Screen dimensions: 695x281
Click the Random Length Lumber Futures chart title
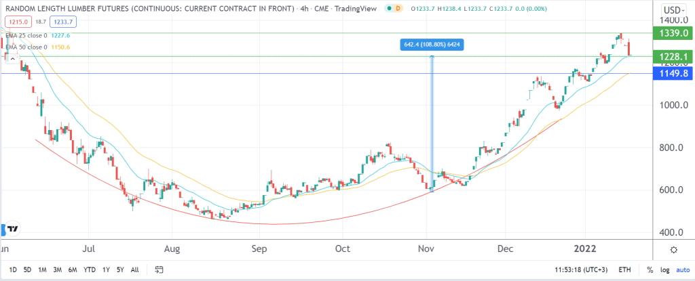[150, 8]
